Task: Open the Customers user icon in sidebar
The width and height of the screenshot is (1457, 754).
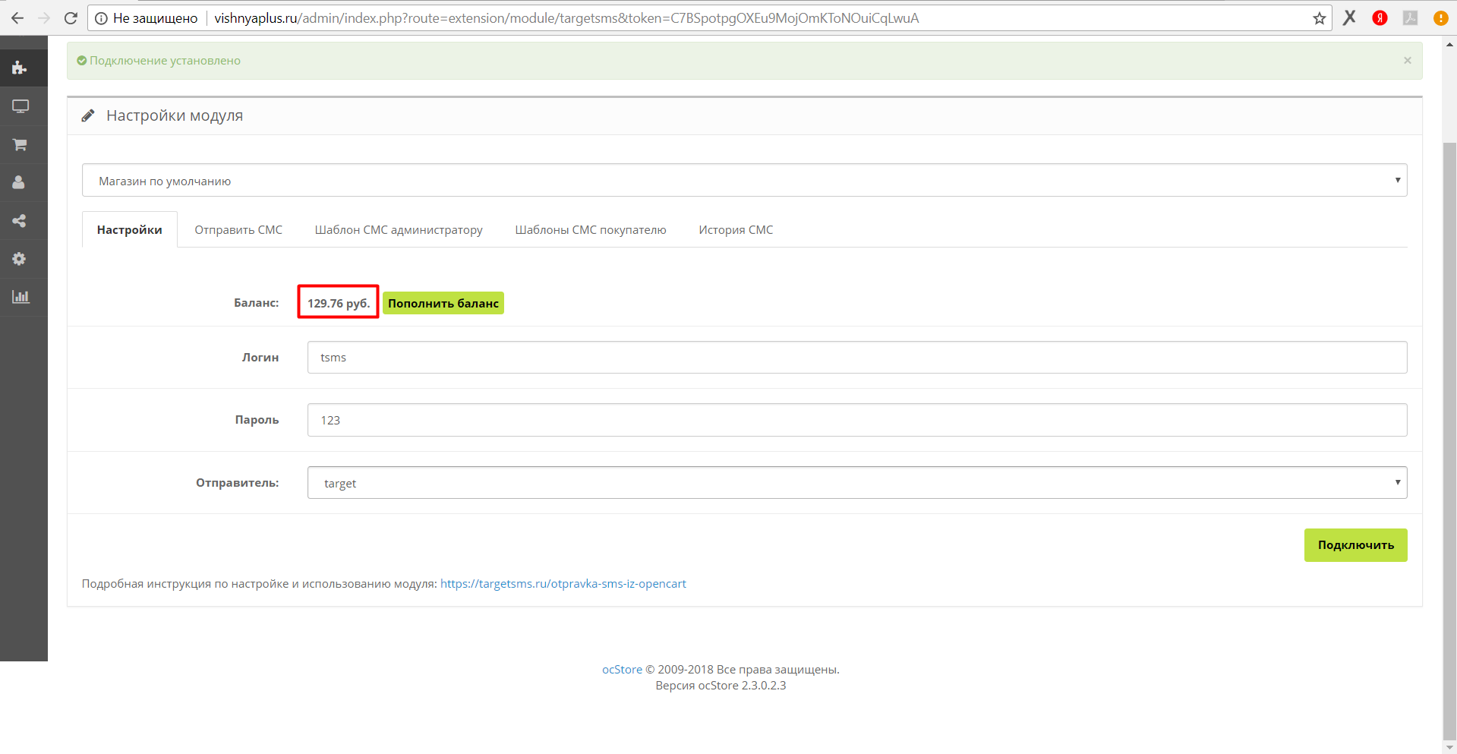Action: (x=19, y=182)
